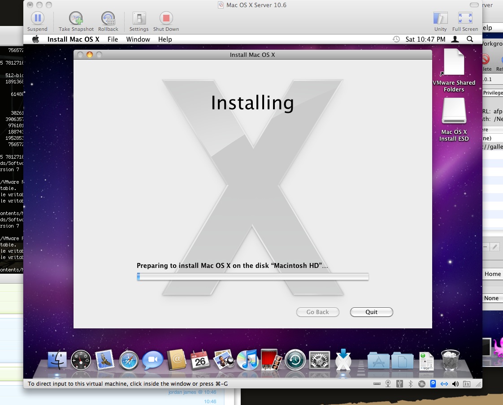Screen dimensions: 503x405
Task: Click the Quit button in the installer
Action: (x=372, y=312)
